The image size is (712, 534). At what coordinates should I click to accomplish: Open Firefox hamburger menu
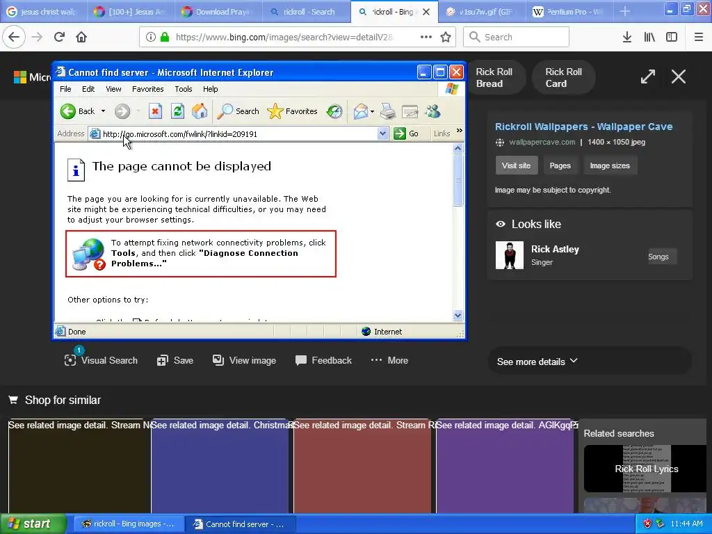(698, 37)
